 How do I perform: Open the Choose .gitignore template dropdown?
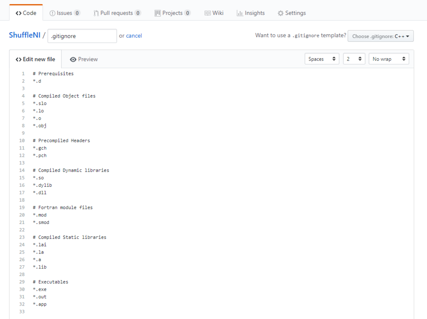pyautogui.click(x=380, y=36)
